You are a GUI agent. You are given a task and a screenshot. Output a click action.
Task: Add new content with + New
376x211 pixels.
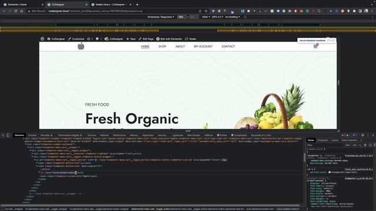pyautogui.click(x=131, y=39)
